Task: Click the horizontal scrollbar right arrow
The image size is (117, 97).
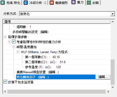Action: (x=108, y=92)
